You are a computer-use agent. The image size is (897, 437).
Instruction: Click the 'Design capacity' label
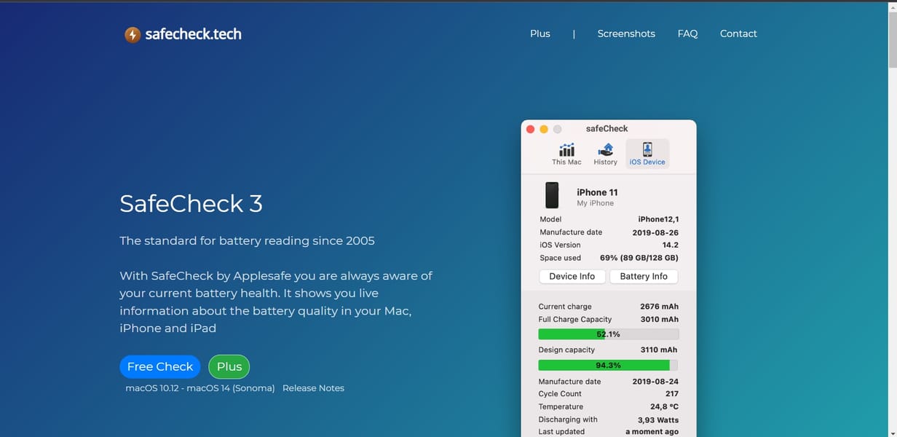click(566, 350)
